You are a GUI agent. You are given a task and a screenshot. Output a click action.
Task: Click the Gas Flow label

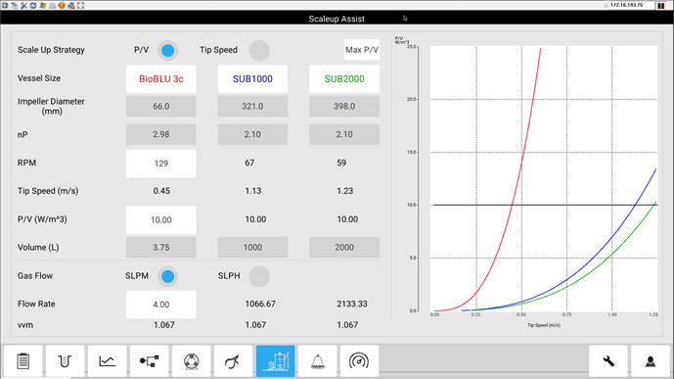click(35, 276)
